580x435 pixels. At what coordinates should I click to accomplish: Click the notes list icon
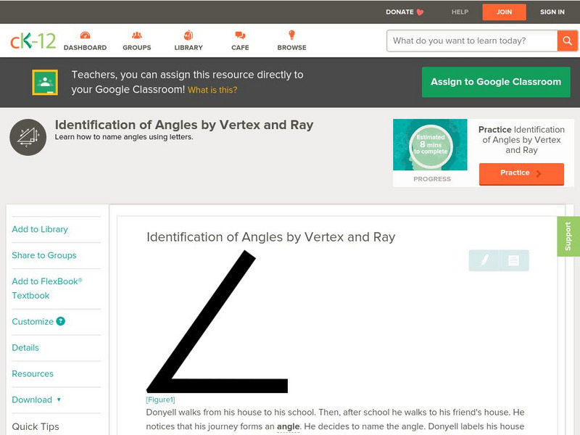(x=513, y=260)
